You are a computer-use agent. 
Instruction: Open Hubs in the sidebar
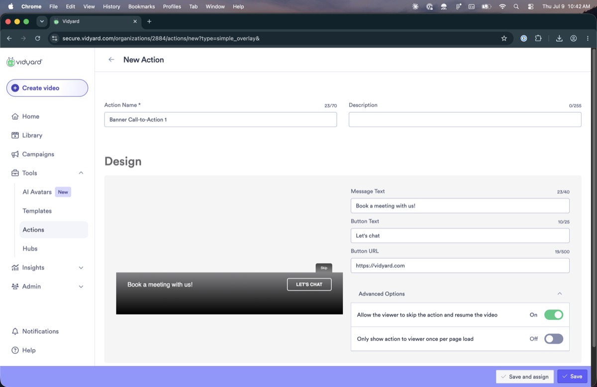pyautogui.click(x=30, y=248)
